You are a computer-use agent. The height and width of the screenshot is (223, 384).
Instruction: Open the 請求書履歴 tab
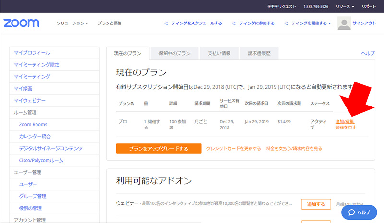[255, 53]
